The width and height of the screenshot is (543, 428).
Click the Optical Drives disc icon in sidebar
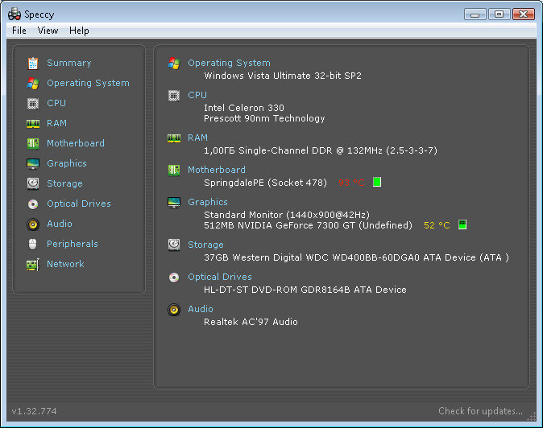pos(33,204)
